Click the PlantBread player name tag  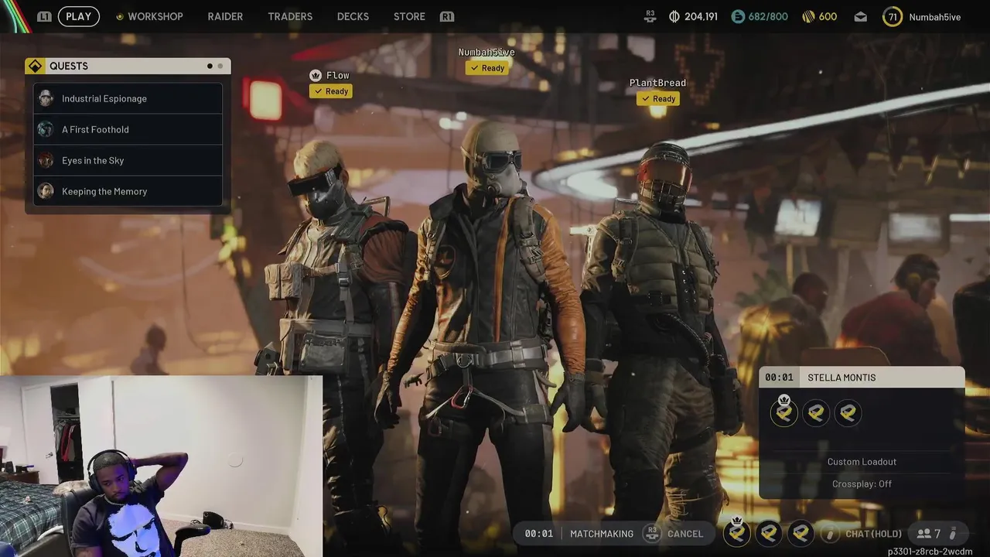coord(657,83)
